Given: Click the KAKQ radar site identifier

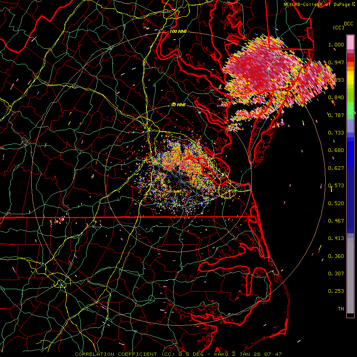Looking at the screenshot, I should coord(221,354).
